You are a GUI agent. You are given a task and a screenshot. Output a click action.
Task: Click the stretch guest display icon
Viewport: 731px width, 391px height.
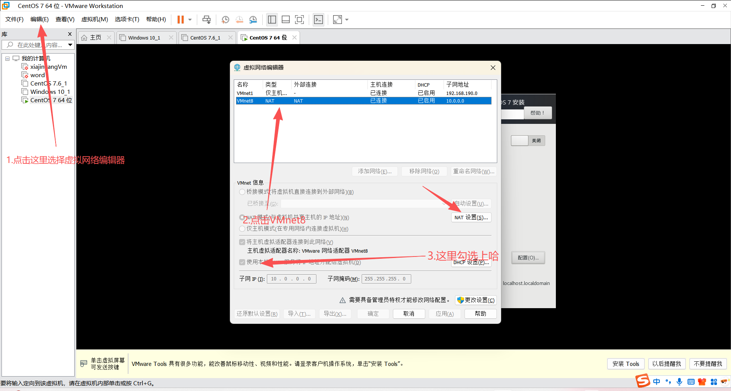pyautogui.click(x=337, y=19)
